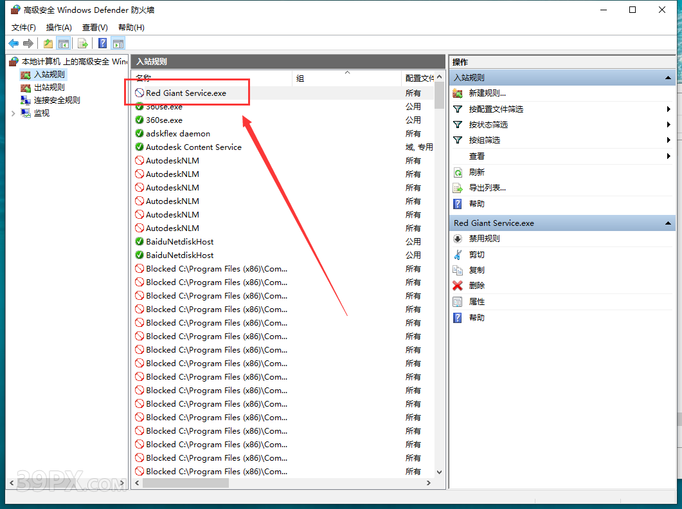Toggle the show/hide action pane toolbar icon

click(118, 44)
